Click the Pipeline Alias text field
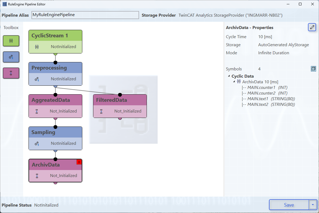319x213 pixels. pos(85,15)
